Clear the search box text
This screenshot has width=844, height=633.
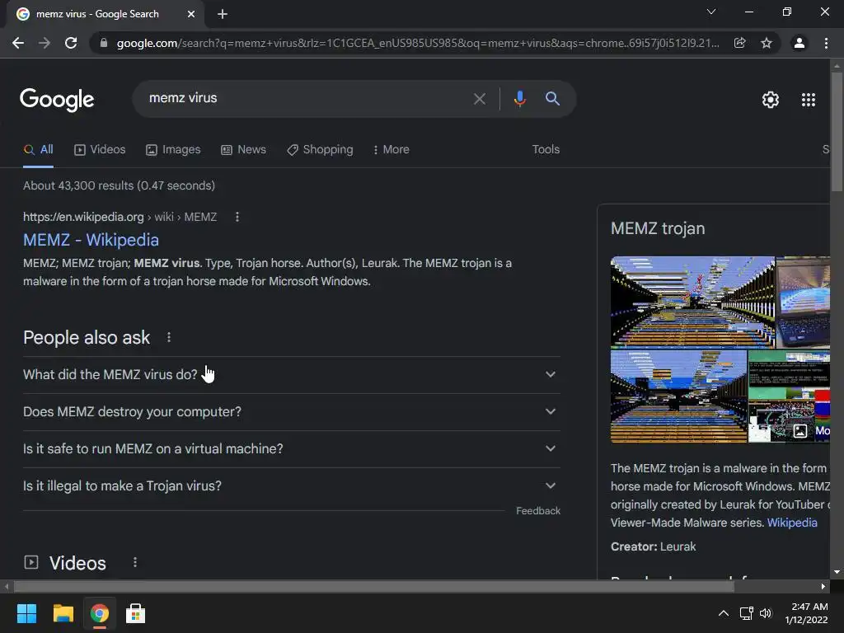pos(479,99)
